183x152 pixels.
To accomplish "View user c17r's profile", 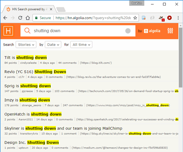I will coord(21,77).
